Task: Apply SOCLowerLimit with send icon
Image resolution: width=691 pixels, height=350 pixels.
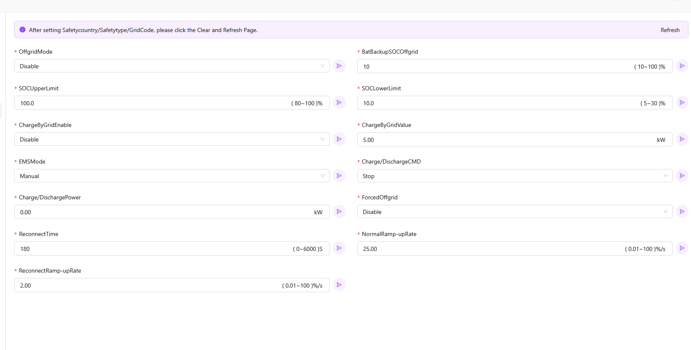Action: tap(682, 102)
